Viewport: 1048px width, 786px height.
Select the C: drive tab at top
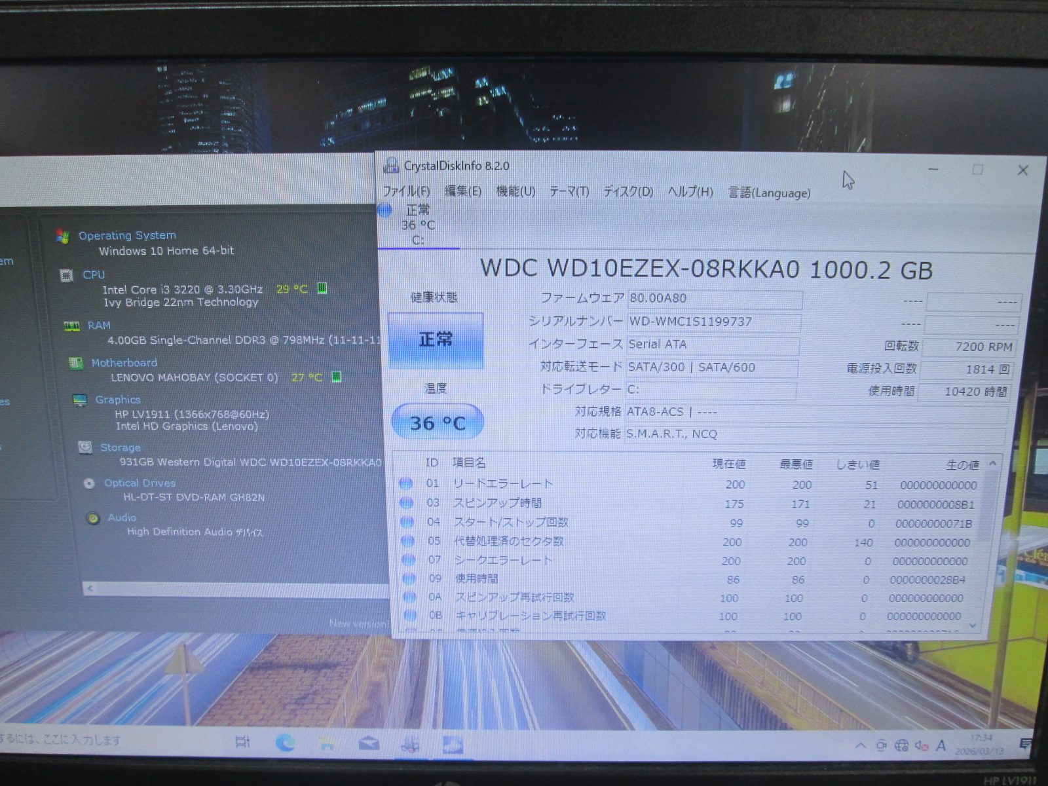(x=418, y=225)
